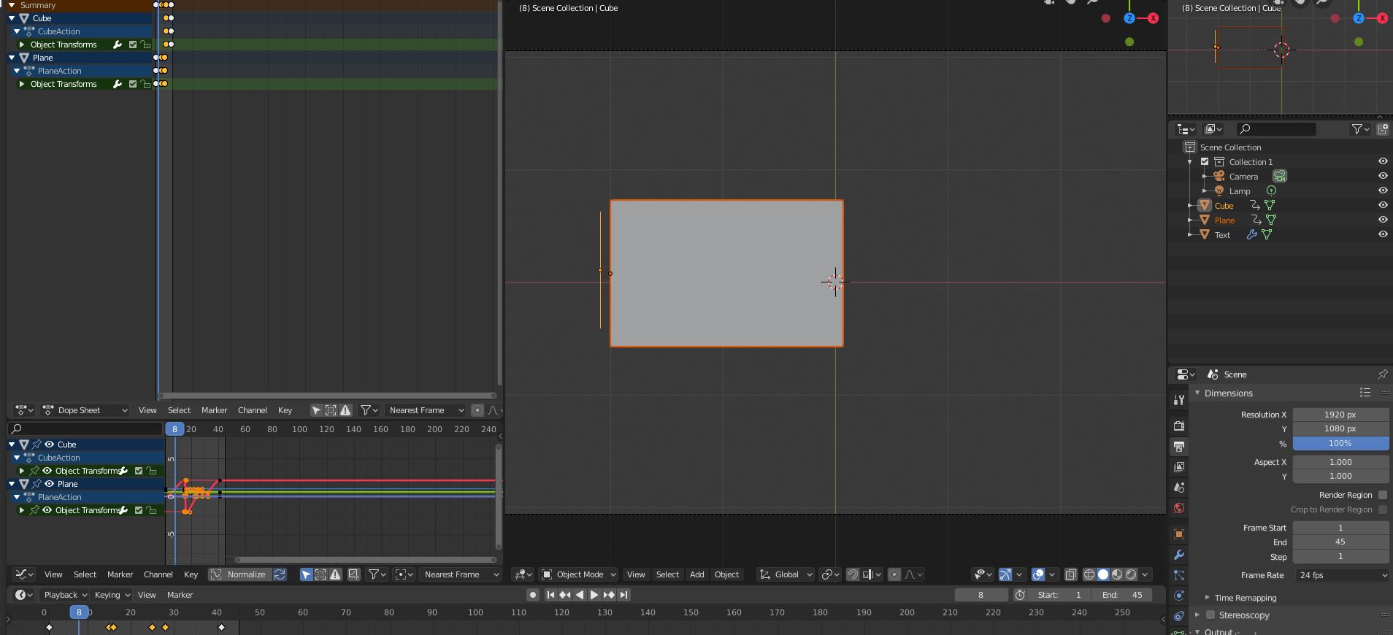This screenshot has height=635, width=1393.
Task: Click the auto-keying record button
Action: click(x=533, y=595)
